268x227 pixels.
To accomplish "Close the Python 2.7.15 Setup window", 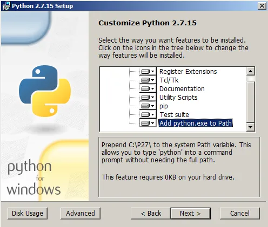I will [262, 6].
